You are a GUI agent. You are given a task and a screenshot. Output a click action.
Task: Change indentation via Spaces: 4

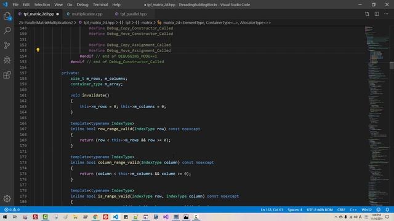point(295,210)
